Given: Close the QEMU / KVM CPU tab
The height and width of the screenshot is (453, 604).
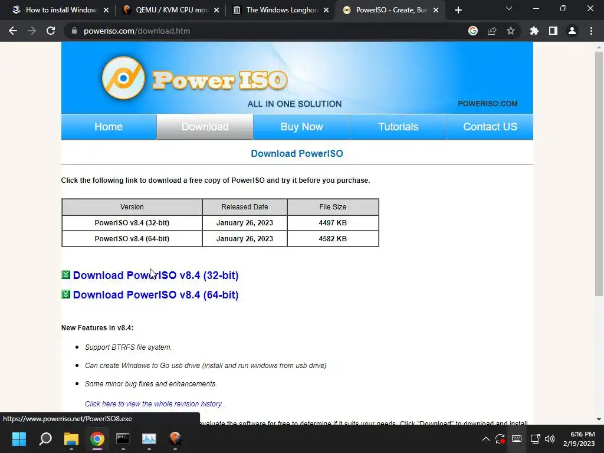Looking at the screenshot, I should [216, 10].
